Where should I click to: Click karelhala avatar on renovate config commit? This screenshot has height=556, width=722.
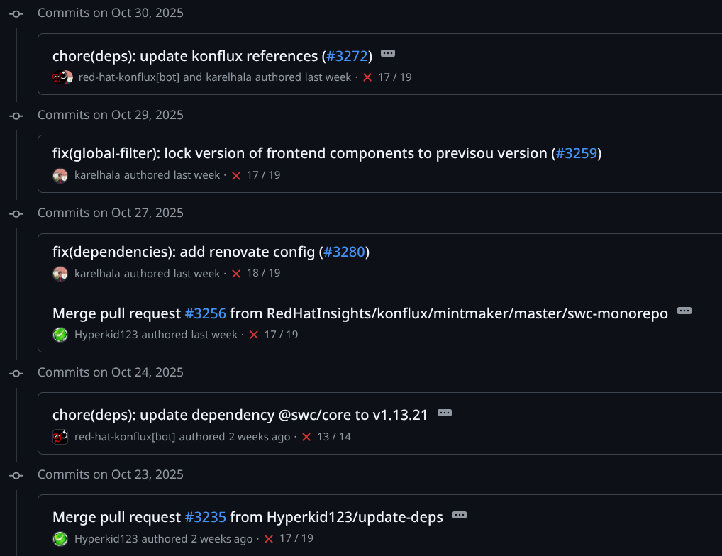pyautogui.click(x=60, y=273)
